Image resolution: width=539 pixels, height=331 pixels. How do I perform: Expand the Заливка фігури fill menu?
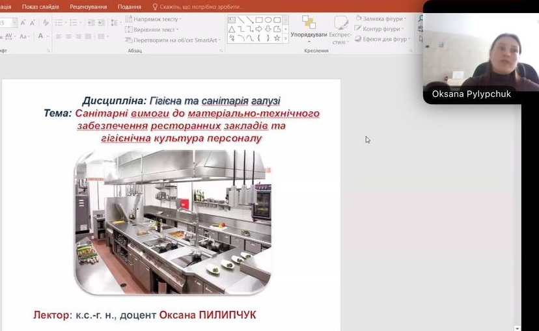point(382,19)
